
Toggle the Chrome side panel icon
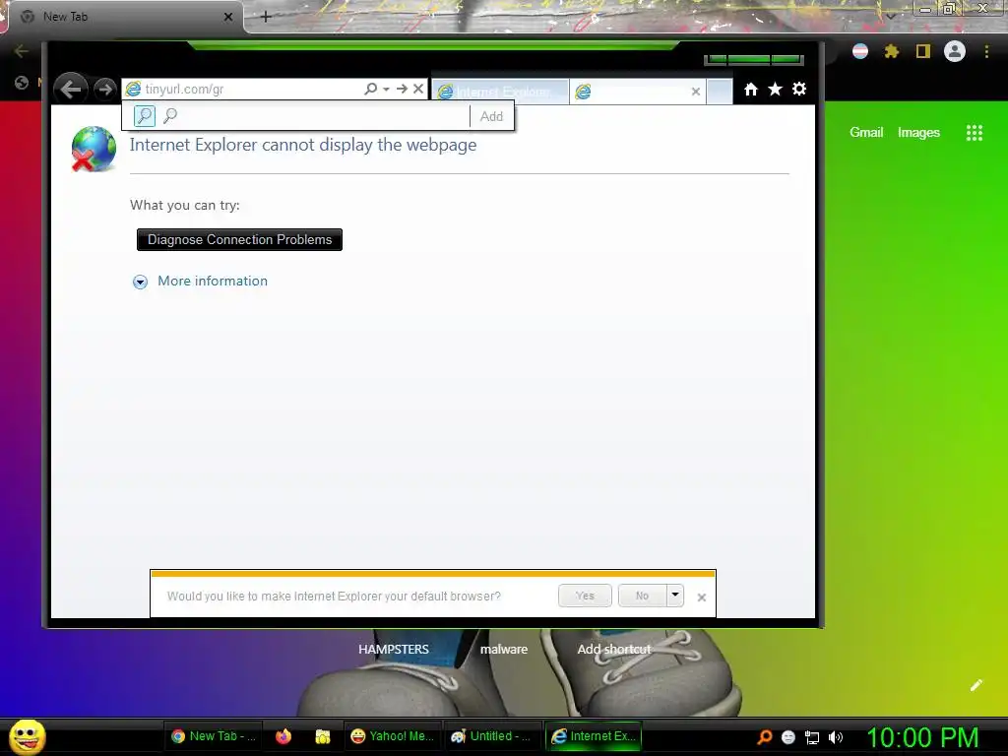click(x=923, y=51)
